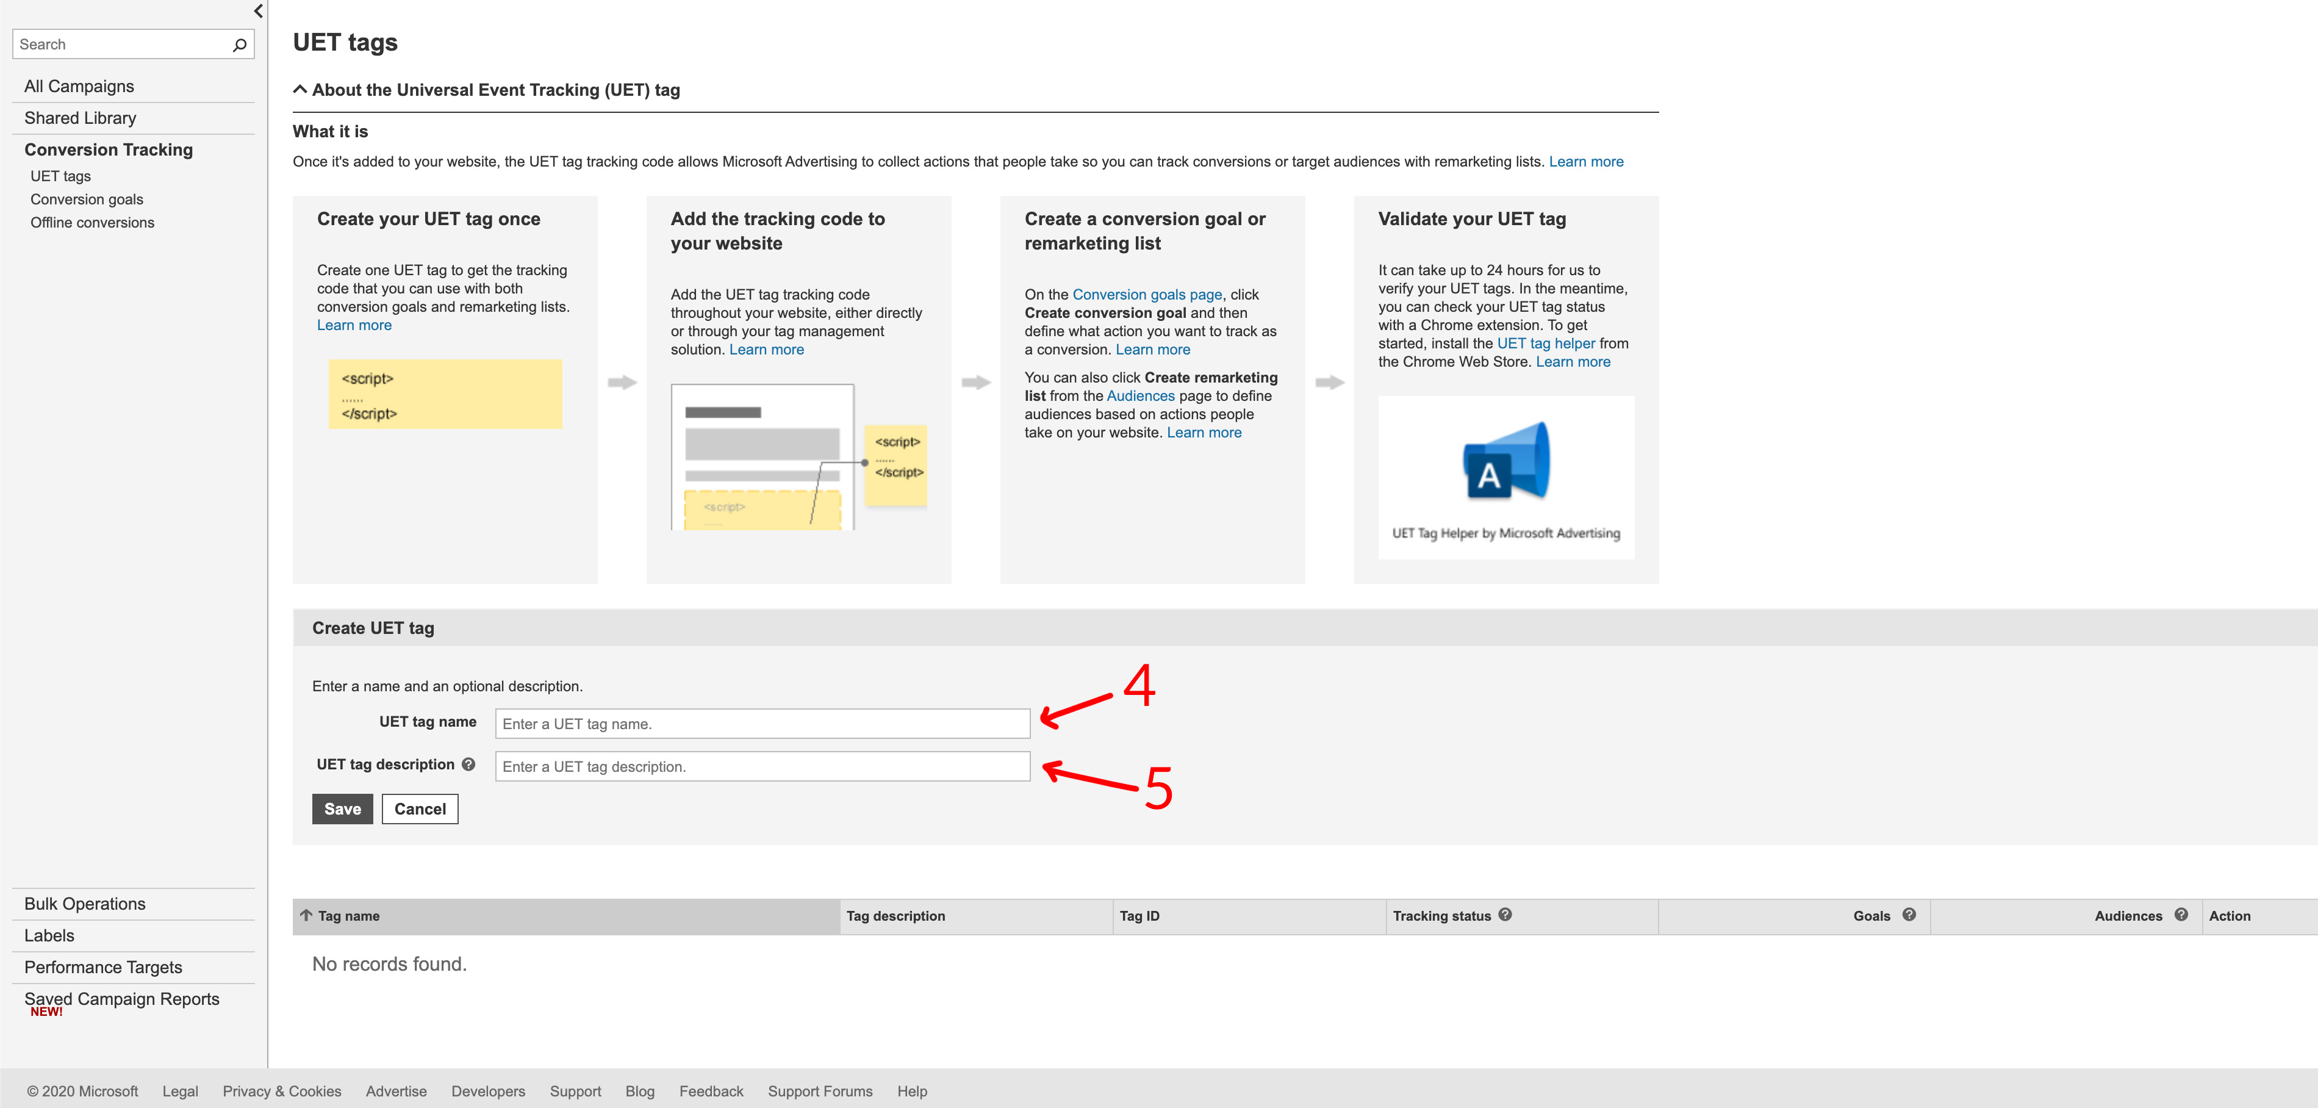2318x1108 pixels.
Task: Cancel UET tag creation
Action: [x=420, y=809]
